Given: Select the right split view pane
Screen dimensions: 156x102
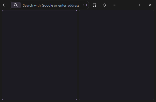Looking at the screenshot, I should coord(116,55).
